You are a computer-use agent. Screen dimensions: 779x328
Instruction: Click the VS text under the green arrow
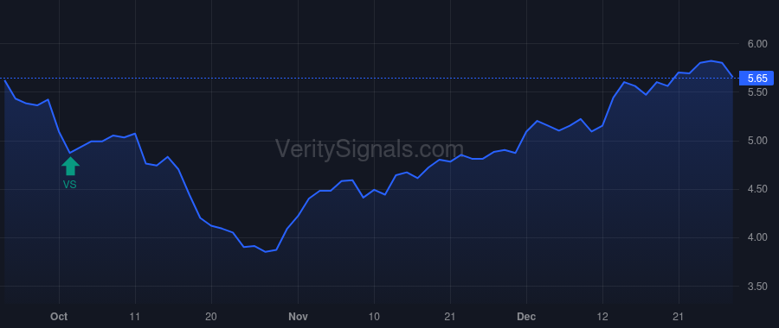[70, 185]
